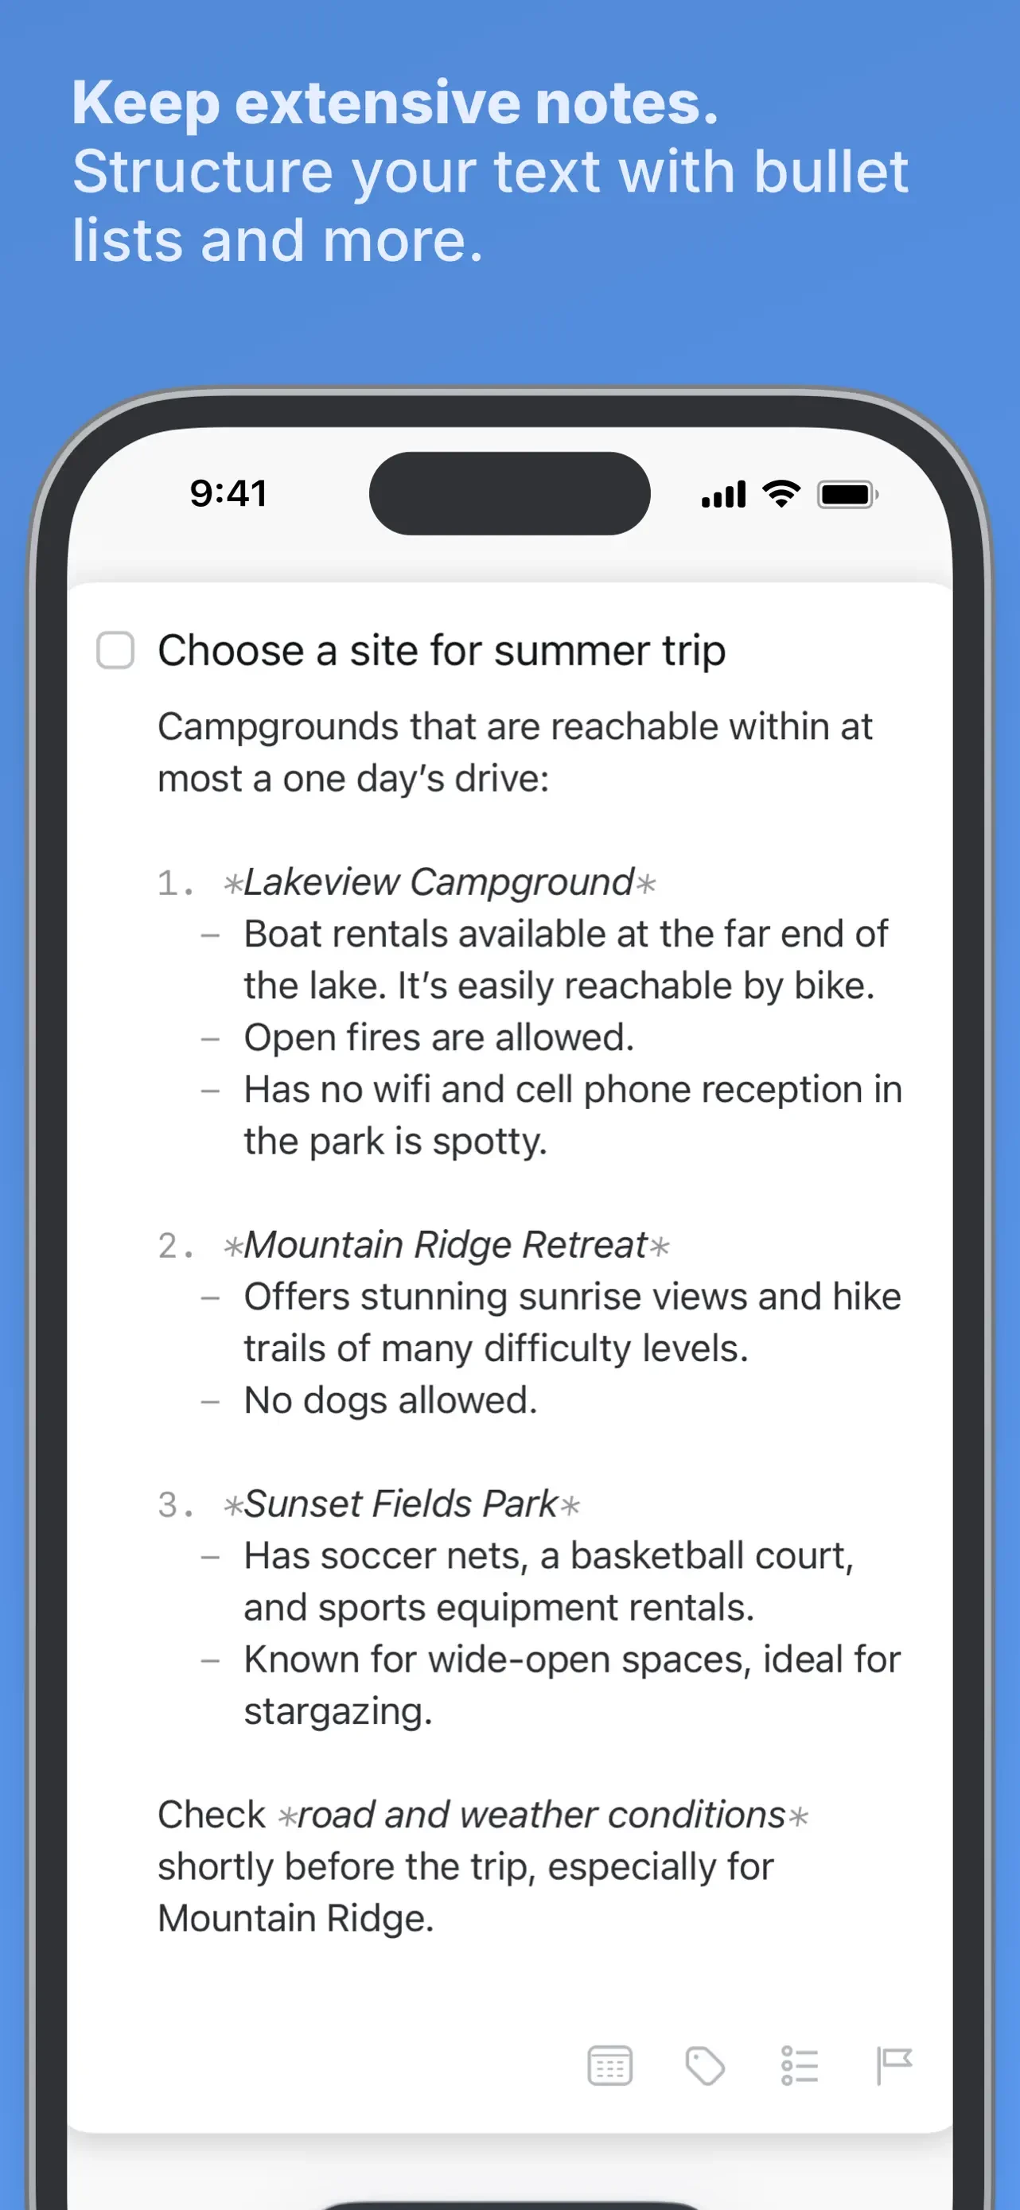Place cursor on Mountain Ridge Retreat heading

(x=446, y=1245)
